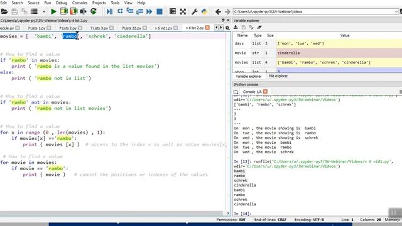Viewport: 402px width, 226px height.
Task: Click the editor horizontal scrollbar right arrow
Action: (228, 213)
